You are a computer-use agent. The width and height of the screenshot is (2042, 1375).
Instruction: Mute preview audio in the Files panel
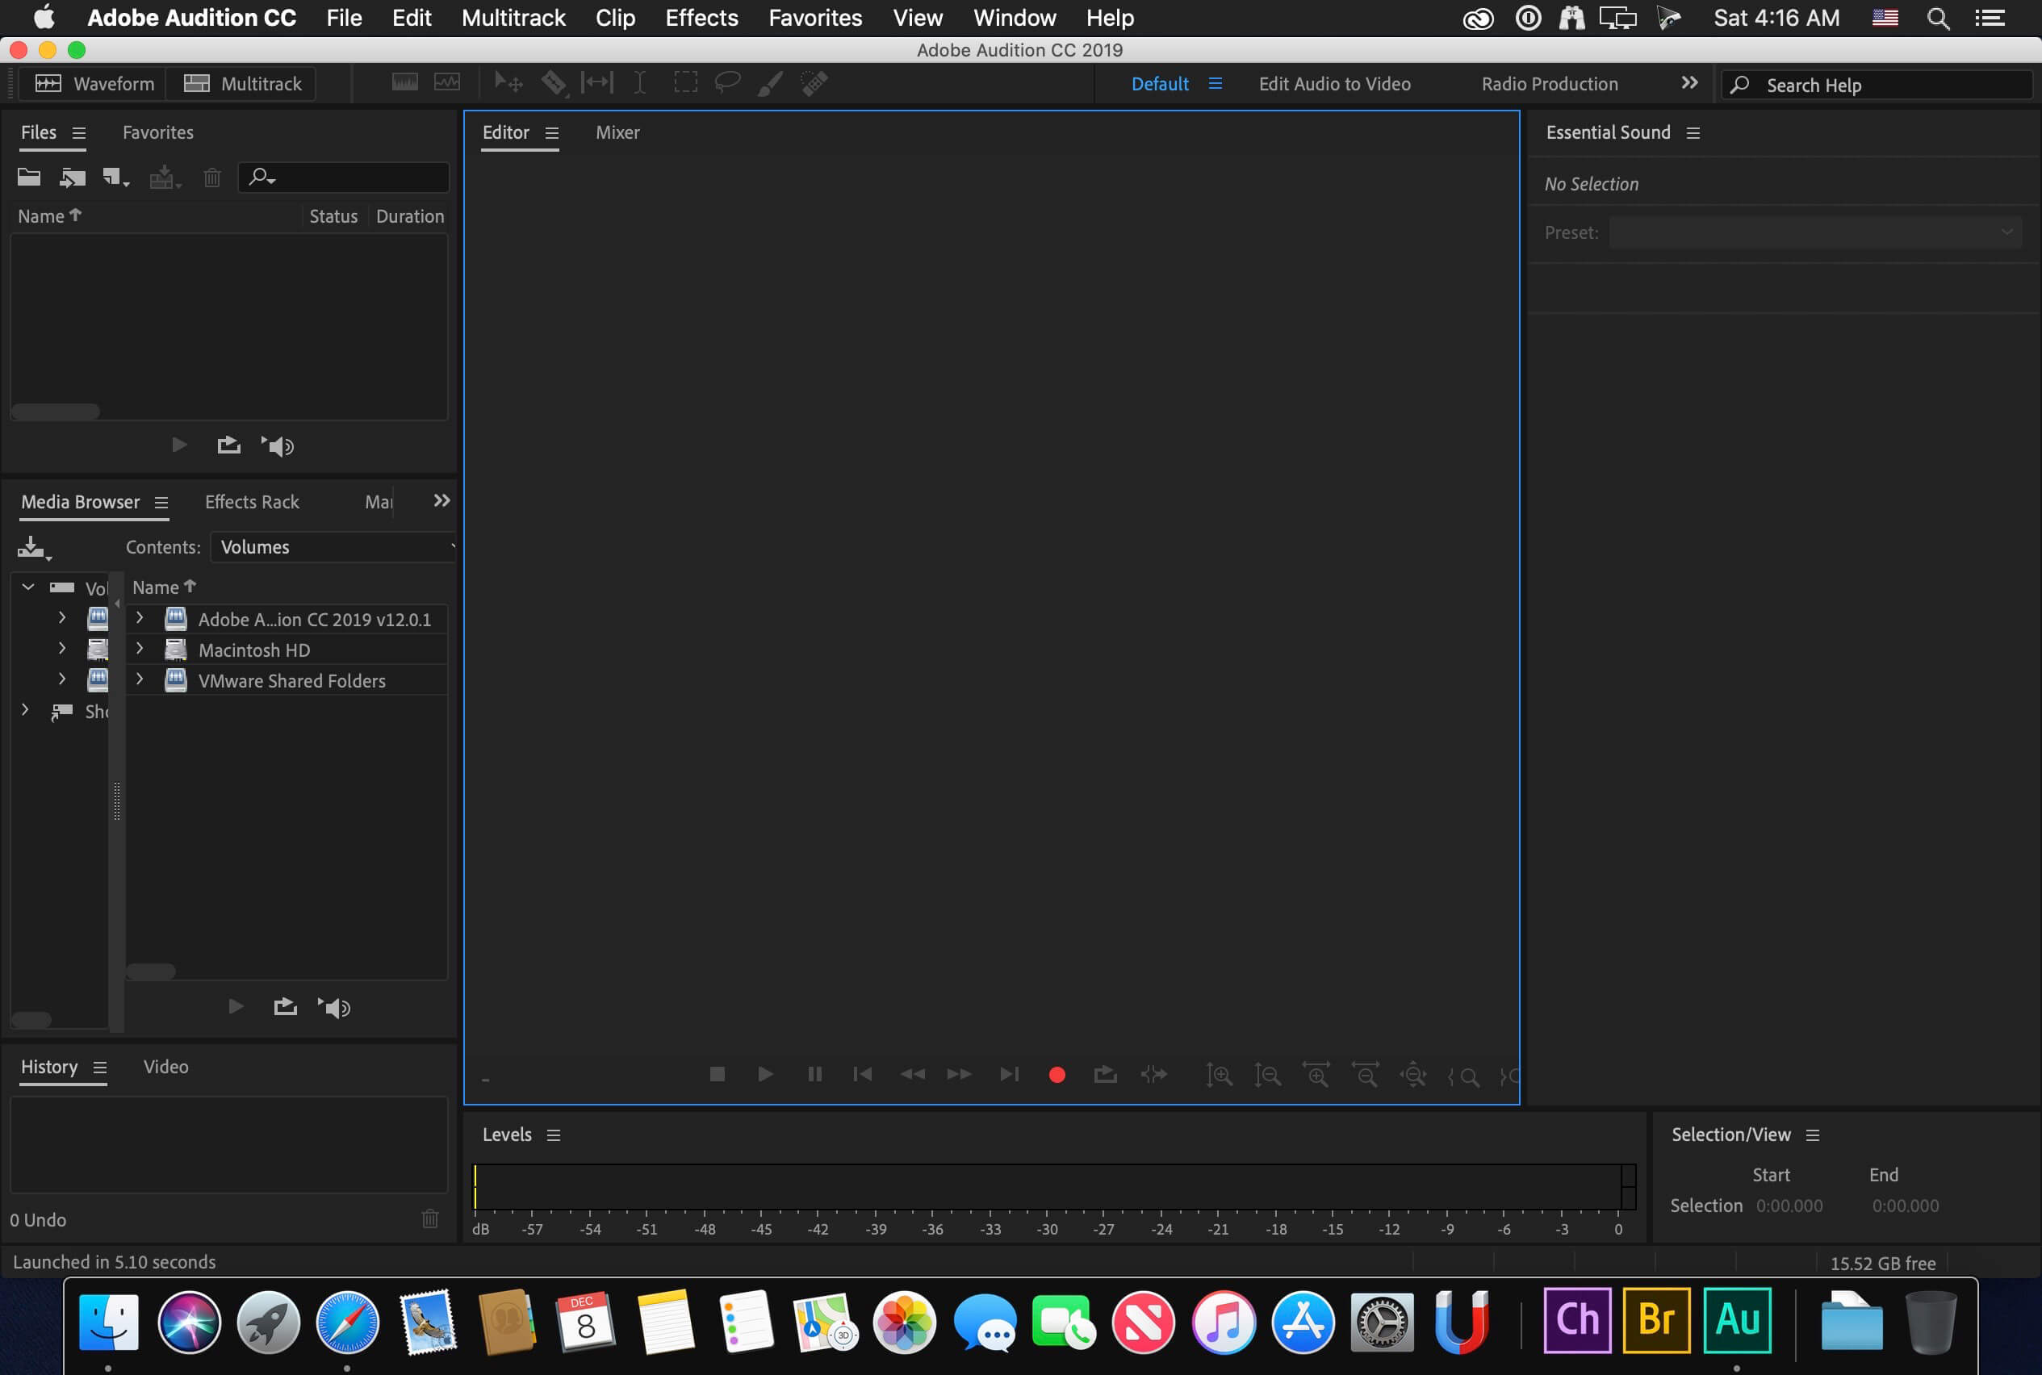(277, 445)
